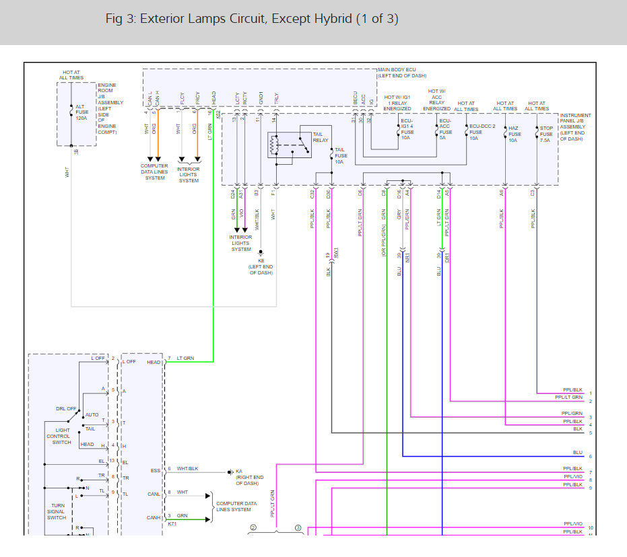Select the Tail Fuse 10A symbol
The image size is (627, 557).
pyautogui.click(x=331, y=155)
